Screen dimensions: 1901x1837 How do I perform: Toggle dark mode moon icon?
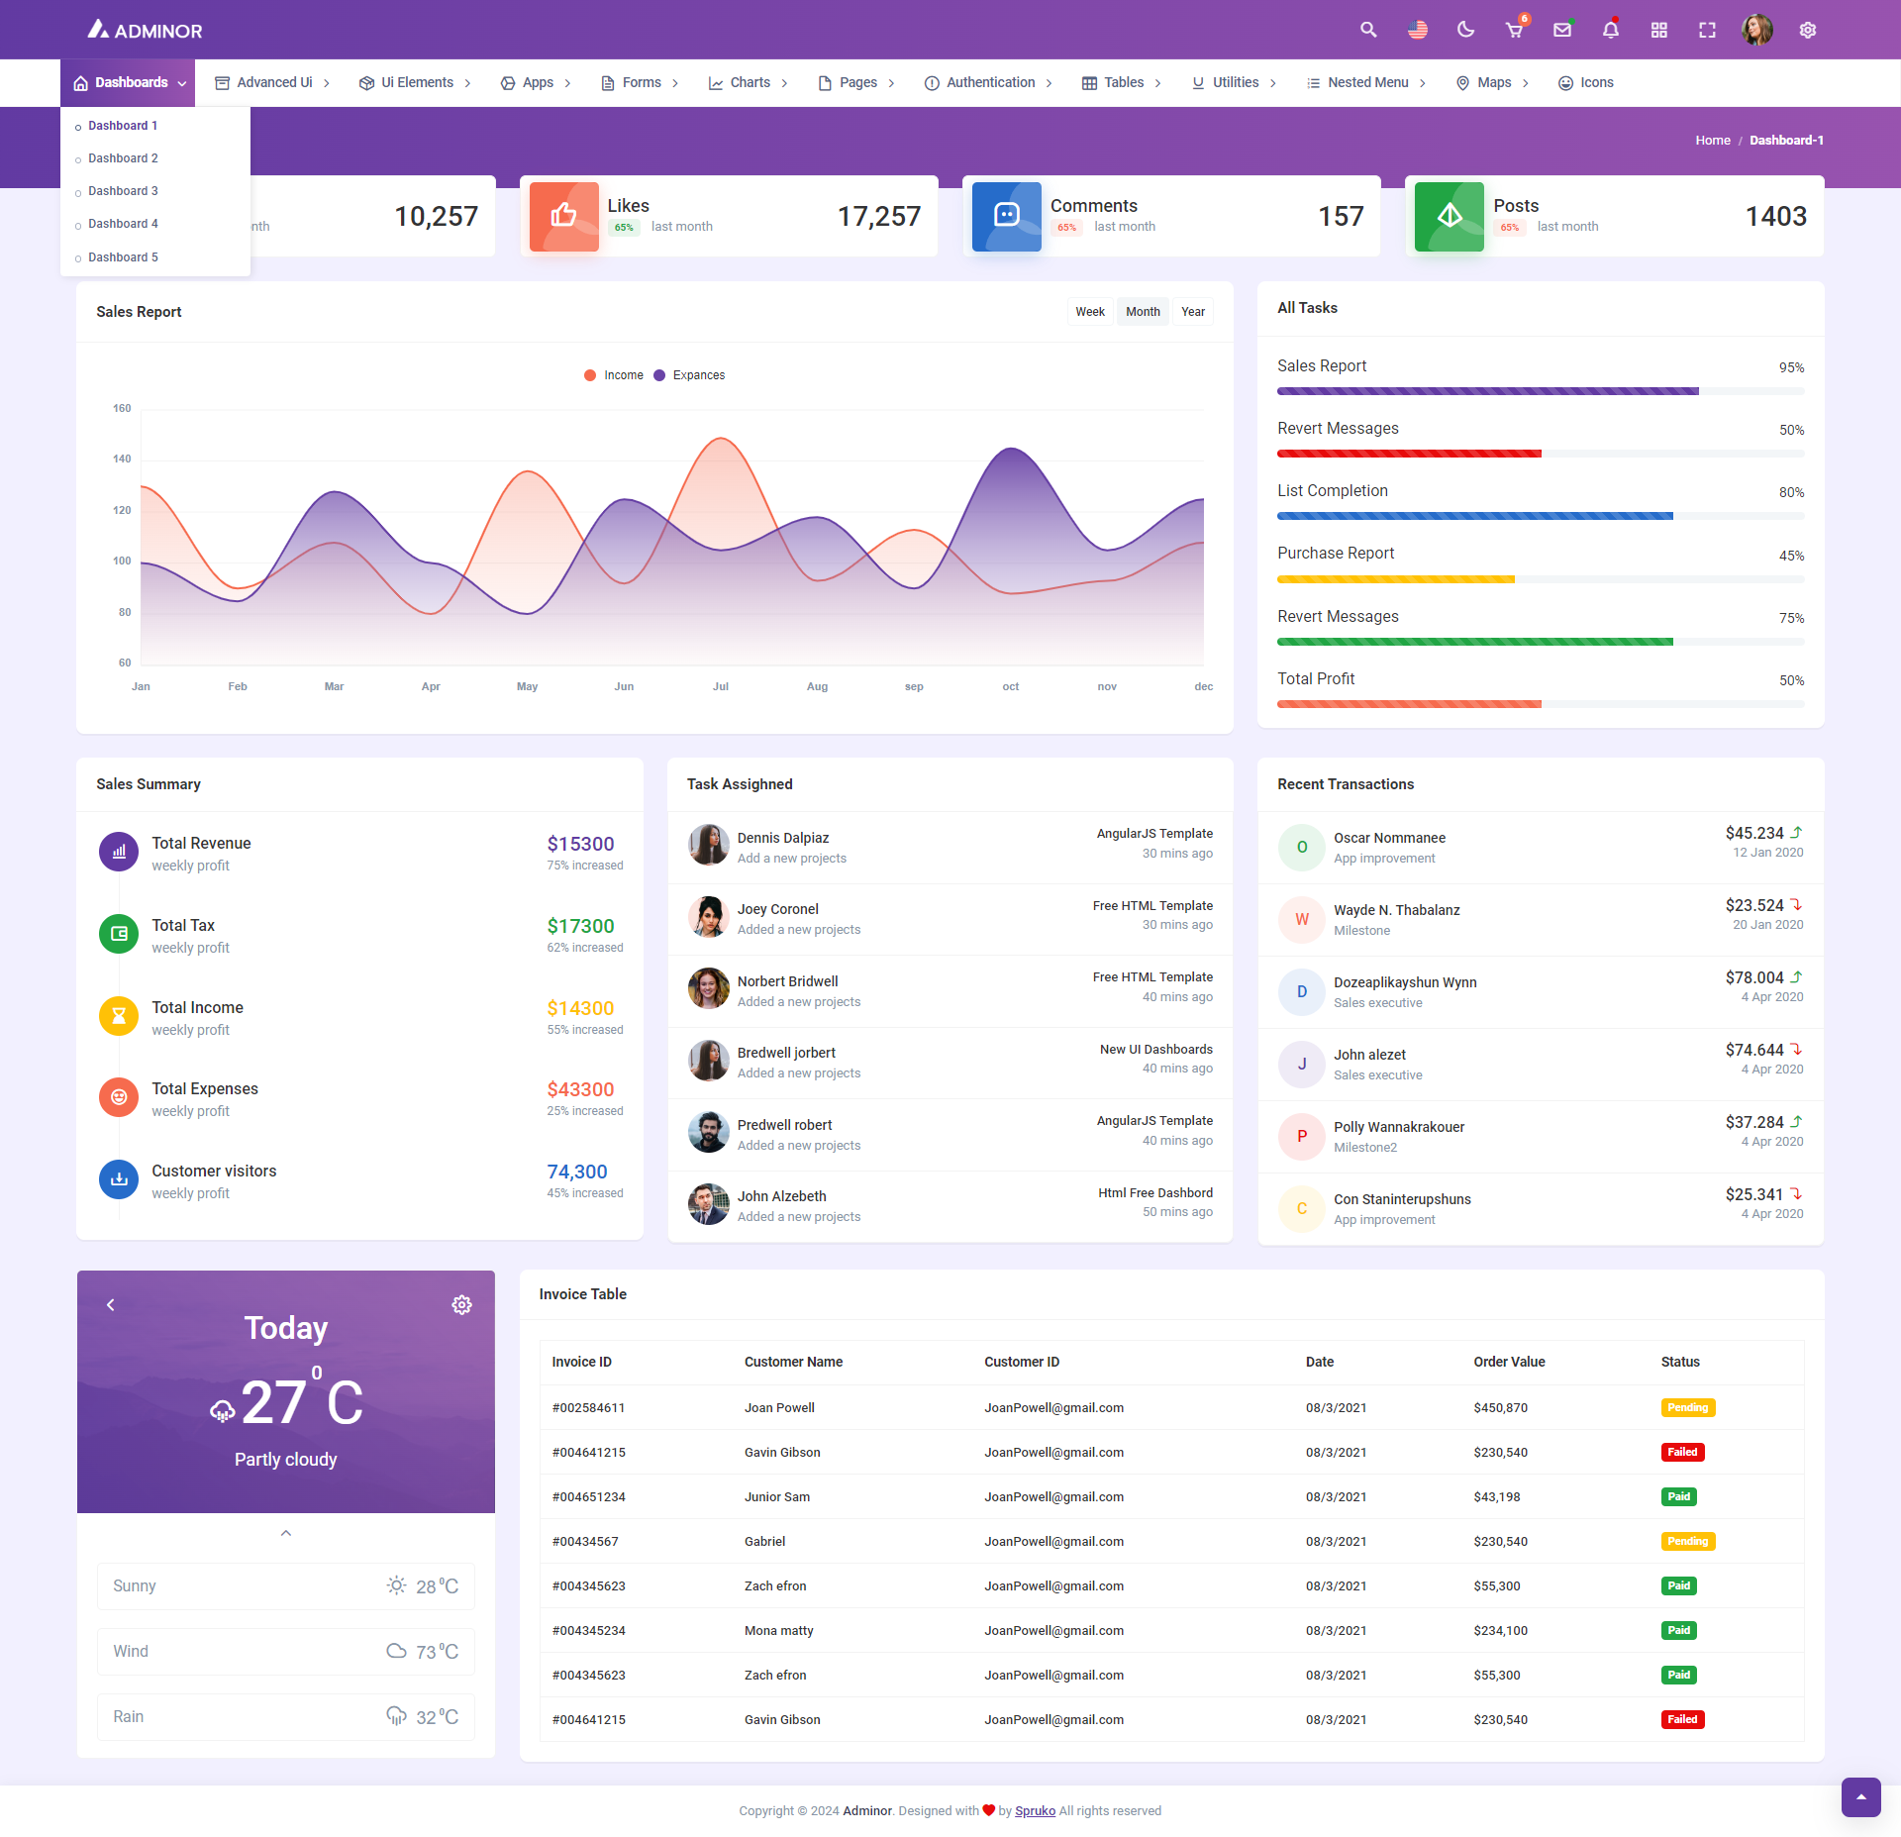click(1465, 30)
